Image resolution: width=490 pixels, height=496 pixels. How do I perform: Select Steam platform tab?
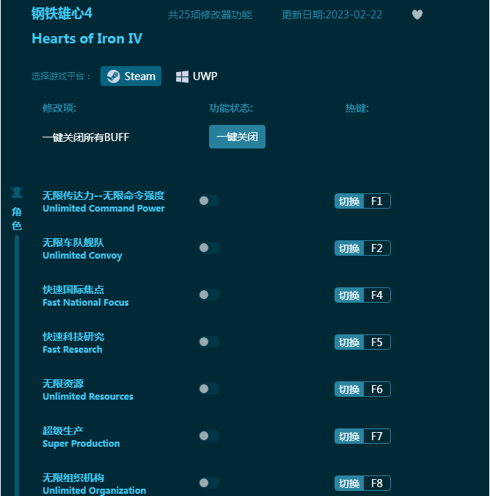[131, 76]
